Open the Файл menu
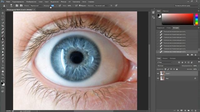200x112 pixels. 8,2
